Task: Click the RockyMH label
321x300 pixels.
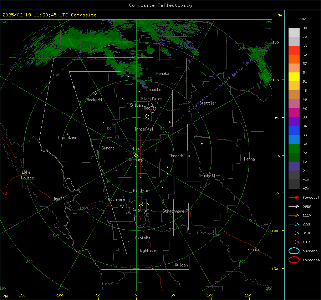Action: (x=94, y=100)
